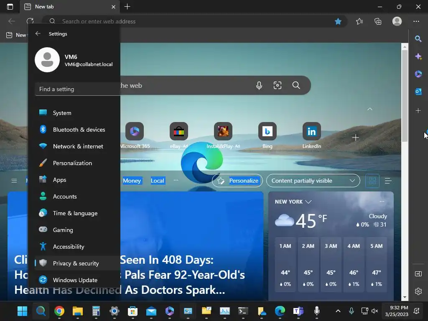Add a new quick link site
The width and height of the screenshot is (428, 321).
click(355, 137)
